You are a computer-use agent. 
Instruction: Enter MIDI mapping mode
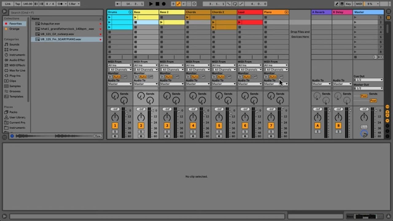359,4
